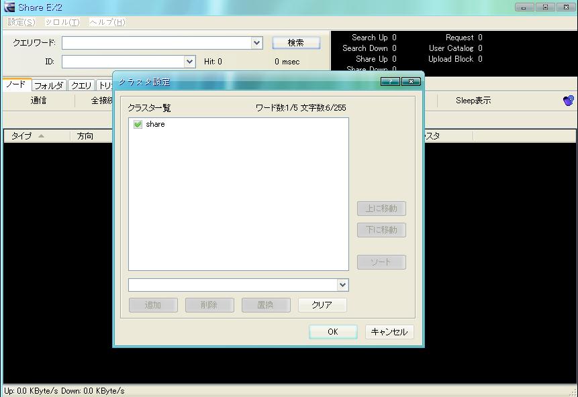This screenshot has height=397, width=578.
Task: Click the 通信 toolbar item
Action: point(38,101)
